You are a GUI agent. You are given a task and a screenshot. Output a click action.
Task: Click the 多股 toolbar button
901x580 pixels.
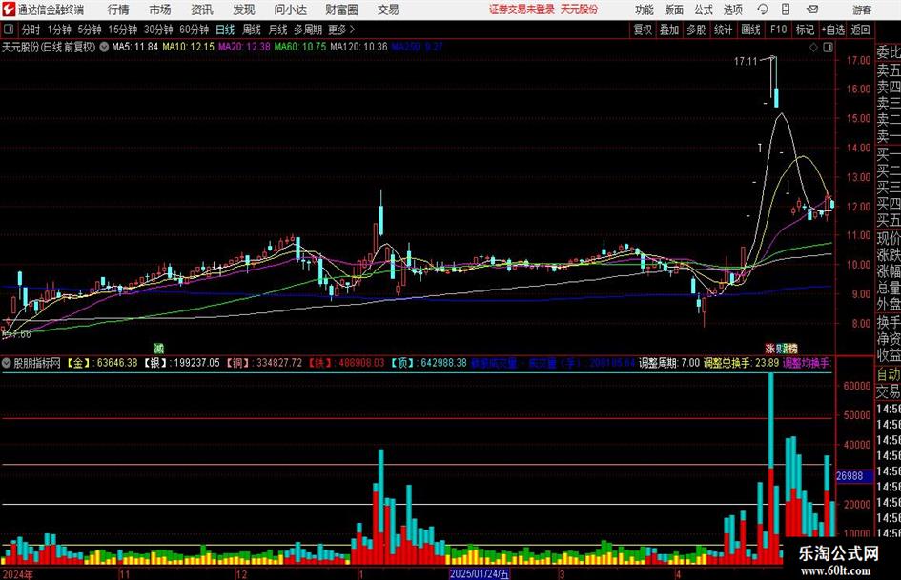point(696,30)
